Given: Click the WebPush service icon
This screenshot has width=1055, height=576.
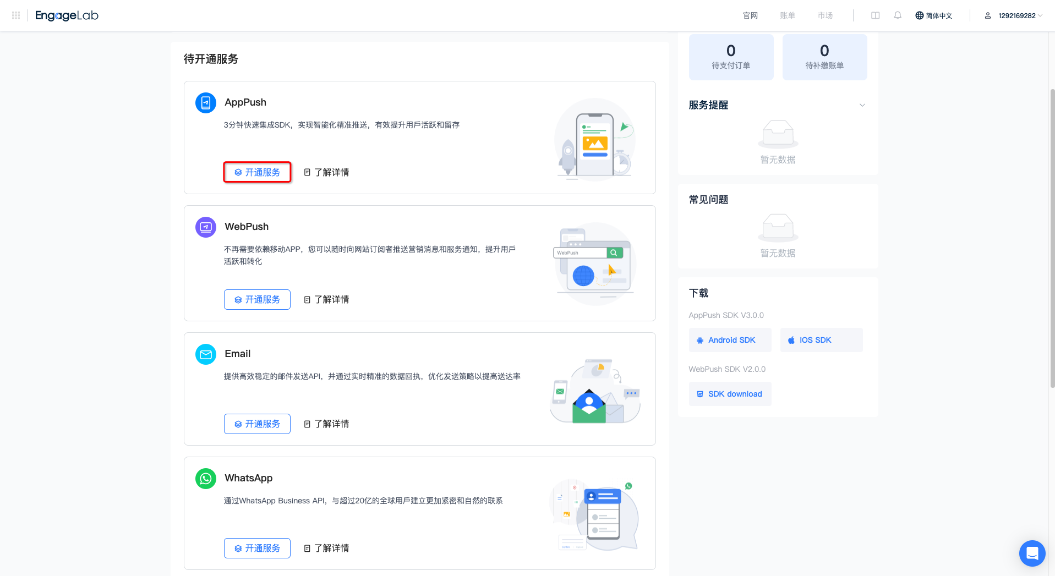Looking at the screenshot, I should coord(206,227).
